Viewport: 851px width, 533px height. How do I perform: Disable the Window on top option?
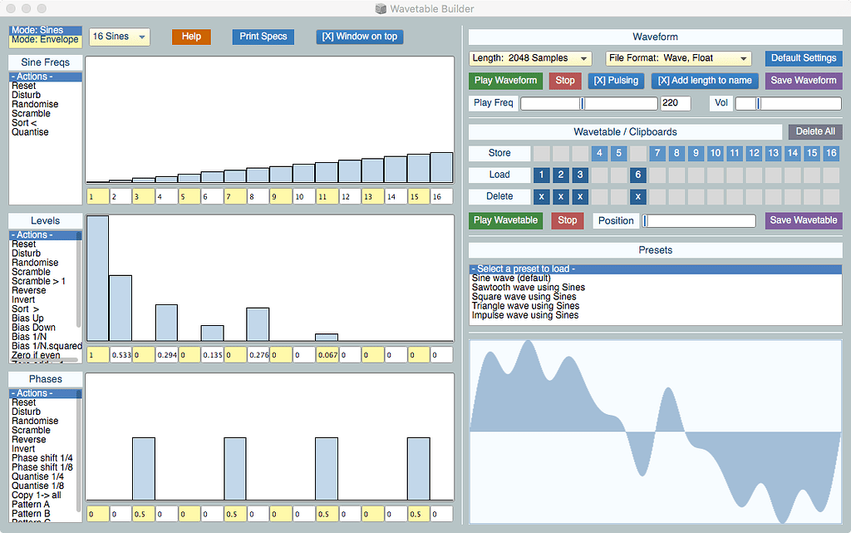(359, 37)
